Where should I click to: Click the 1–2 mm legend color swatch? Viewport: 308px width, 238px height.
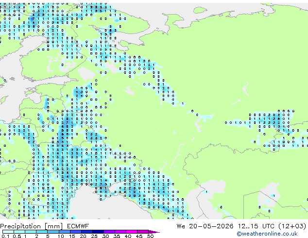31,232
